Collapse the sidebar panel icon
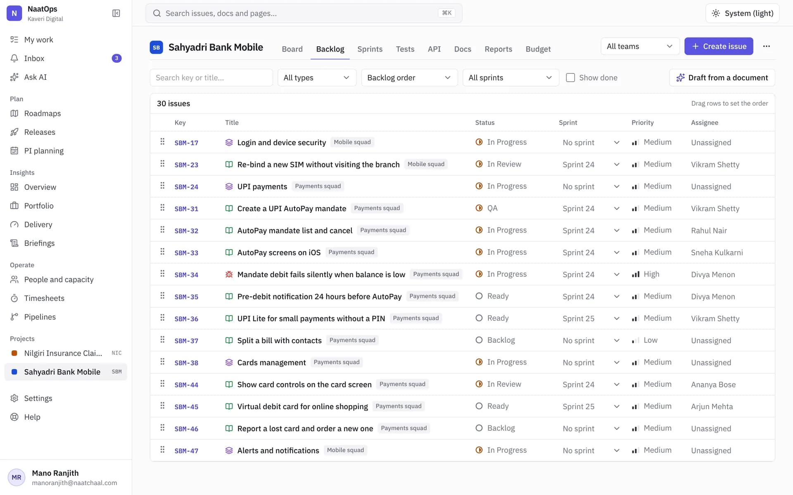 (116, 13)
